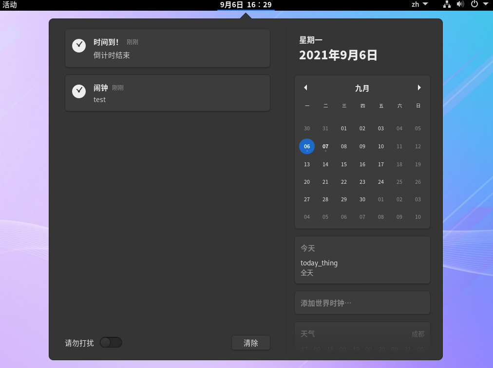The width and height of the screenshot is (493, 368).
Task: Open the 天气 weather section
Action: coord(362,335)
